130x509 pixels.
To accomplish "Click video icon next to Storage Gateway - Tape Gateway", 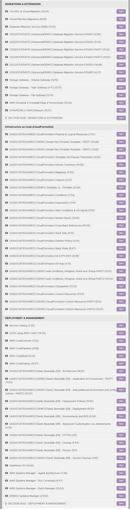I will (6, 87).
